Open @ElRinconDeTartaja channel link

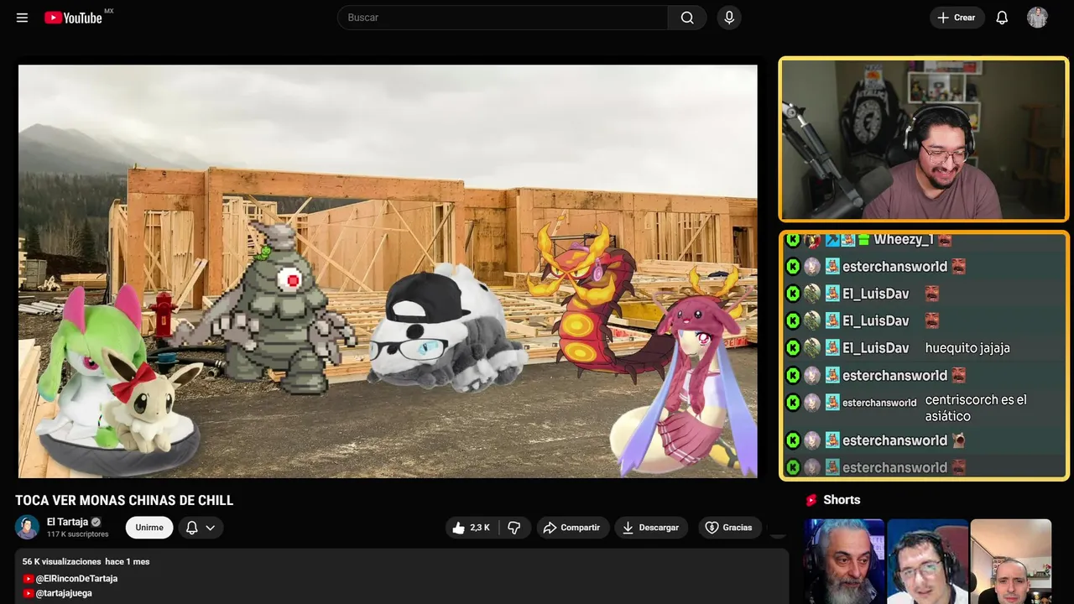tap(76, 579)
